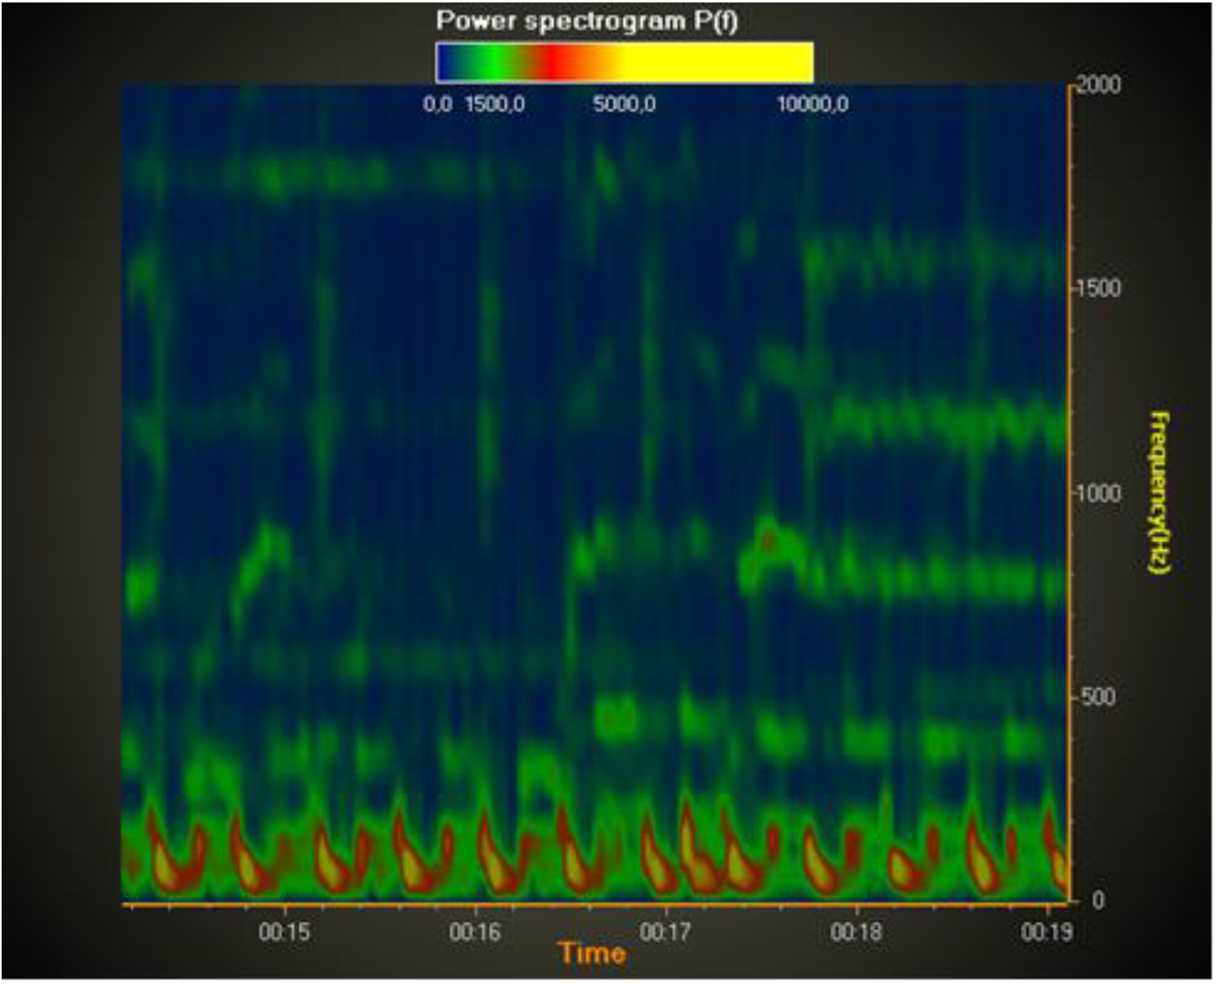Screen dimensions: 1217x984
Task: Select the 5000,0 color scale label
Action: tap(624, 105)
